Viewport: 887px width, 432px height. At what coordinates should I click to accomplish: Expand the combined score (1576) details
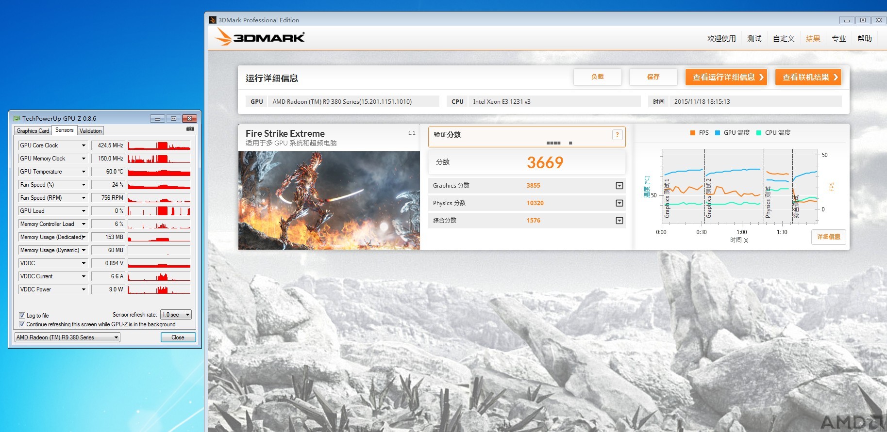(619, 221)
